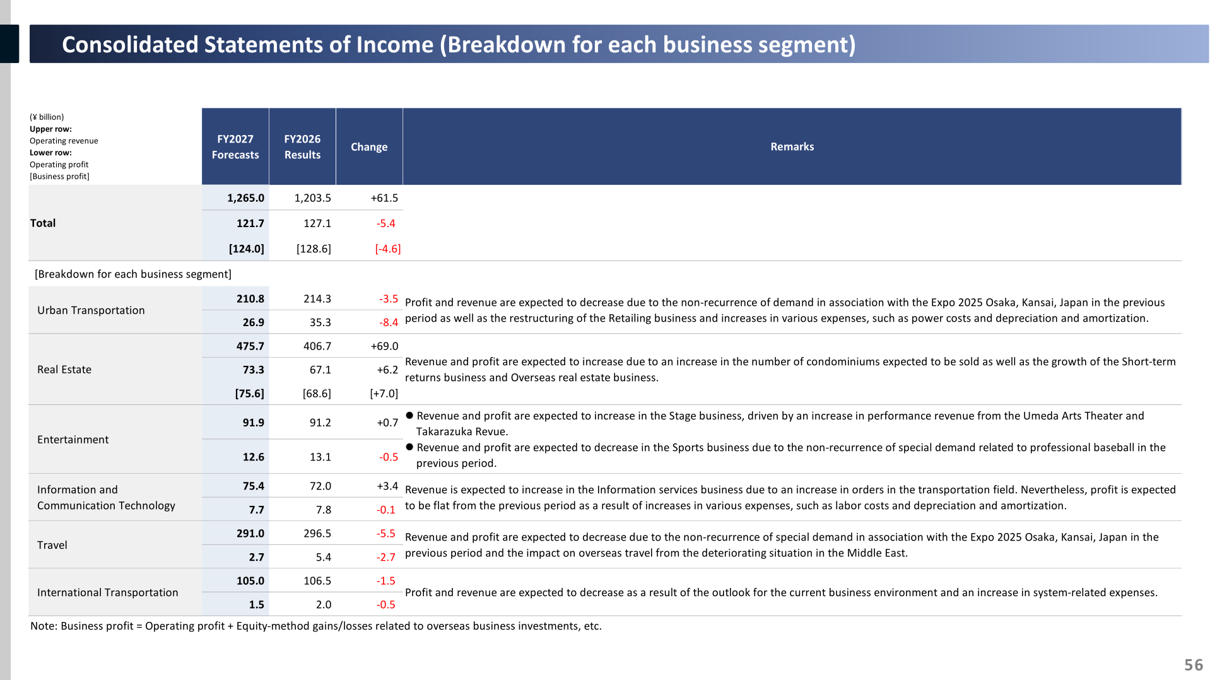This screenshot has height=680, width=1210.
Task: Select Entertainment revenue change '+0.7'
Action: pyautogui.click(x=387, y=423)
